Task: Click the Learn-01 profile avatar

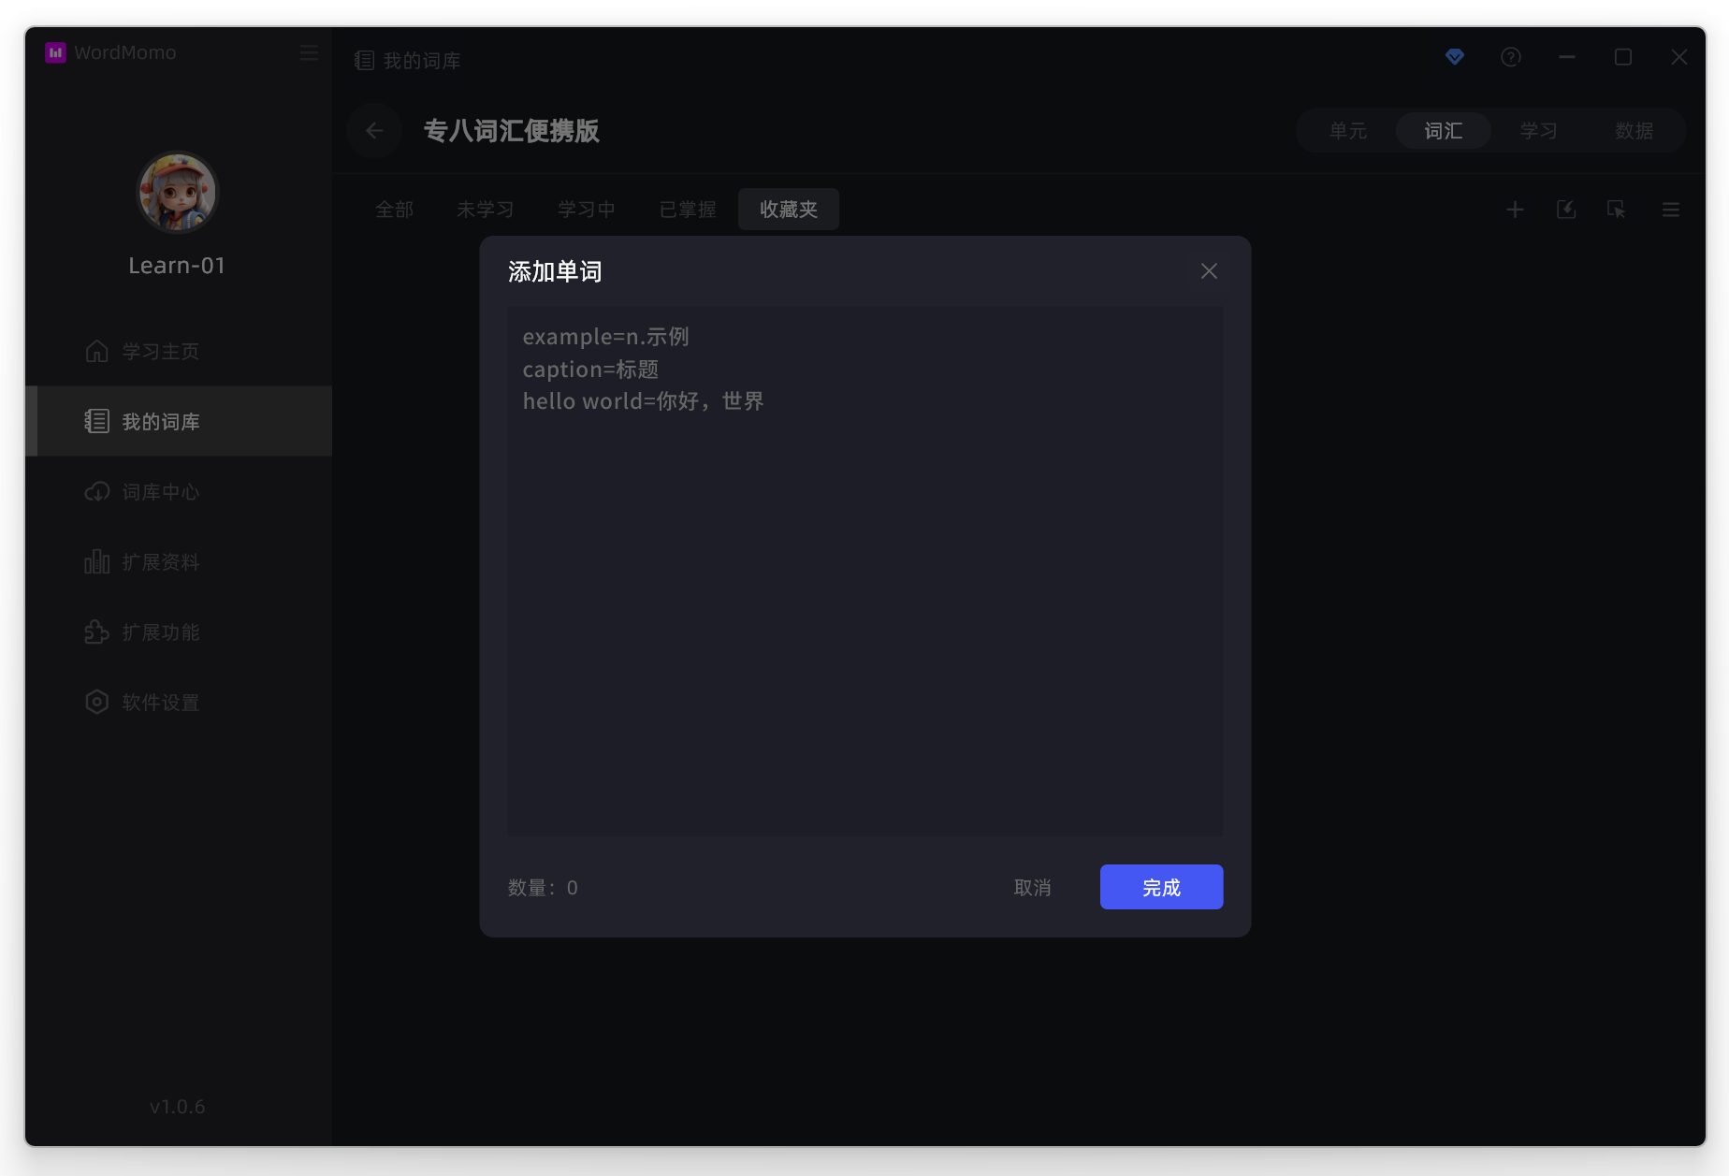Action: point(178,193)
